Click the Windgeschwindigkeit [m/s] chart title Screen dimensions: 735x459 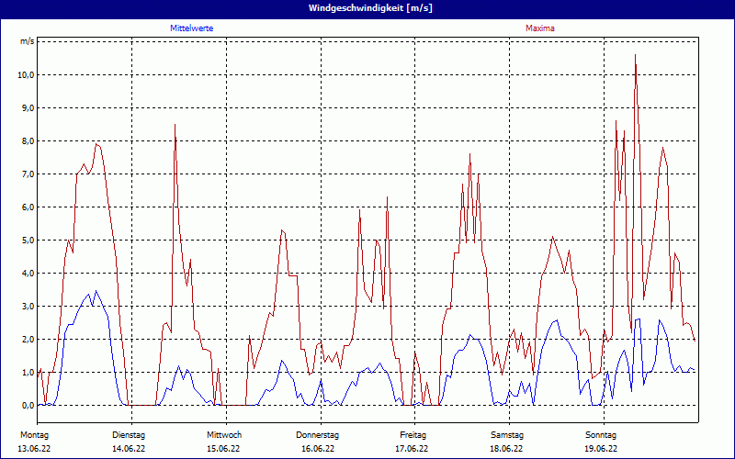coord(367,8)
